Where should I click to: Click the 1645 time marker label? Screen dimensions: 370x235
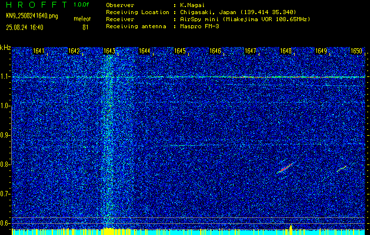pyautogui.click(x=180, y=51)
